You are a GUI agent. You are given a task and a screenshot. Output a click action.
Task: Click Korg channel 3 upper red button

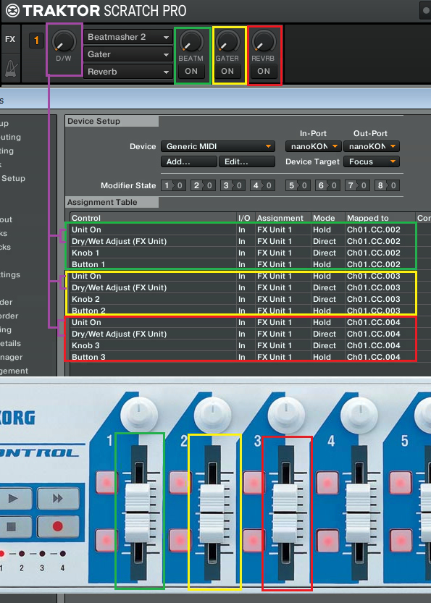tap(254, 482)
